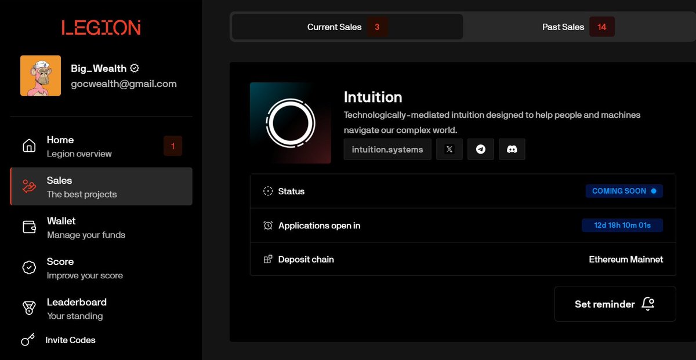
Task: Click the Technologically-mediated intuition description text
Action: point(492,122)
